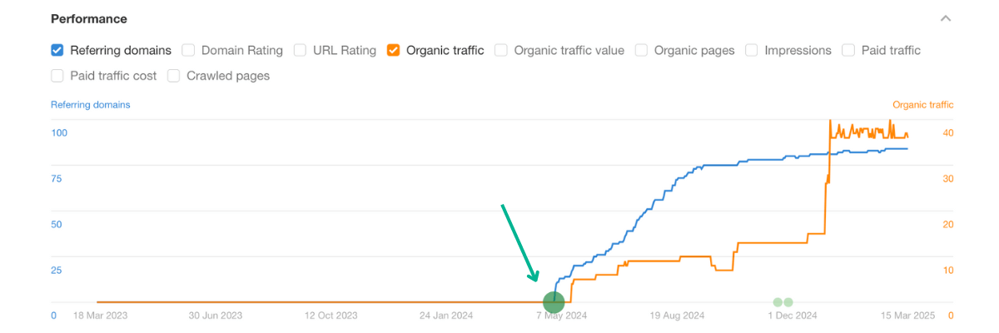Click the 15 Mar 2025 date label

[x=907, y=316]
